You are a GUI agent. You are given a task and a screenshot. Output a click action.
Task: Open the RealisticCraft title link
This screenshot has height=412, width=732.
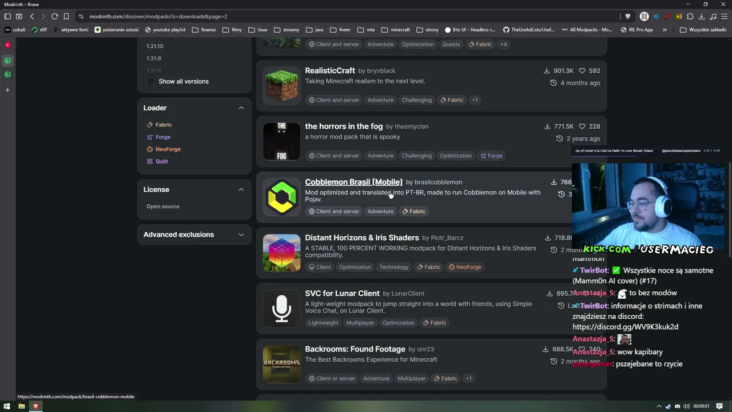click(x=330, y=70)
